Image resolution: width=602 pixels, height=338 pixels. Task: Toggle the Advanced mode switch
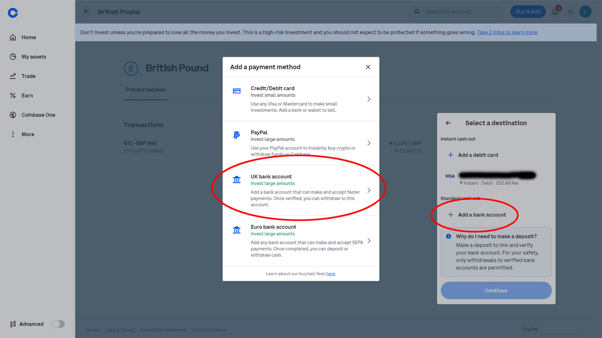[59, 324]
